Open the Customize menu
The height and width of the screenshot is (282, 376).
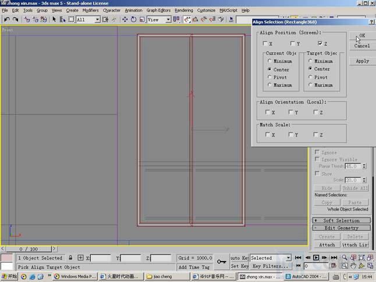tap(206, 10)
